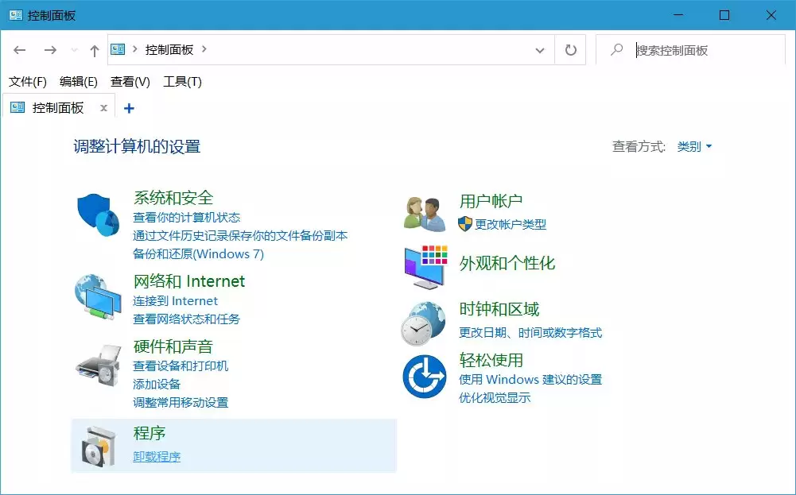The height and width of the screenshot is (495, 796).
Task: Expand chevron before 控制面板 in address bar
Action: pos(135,49)
